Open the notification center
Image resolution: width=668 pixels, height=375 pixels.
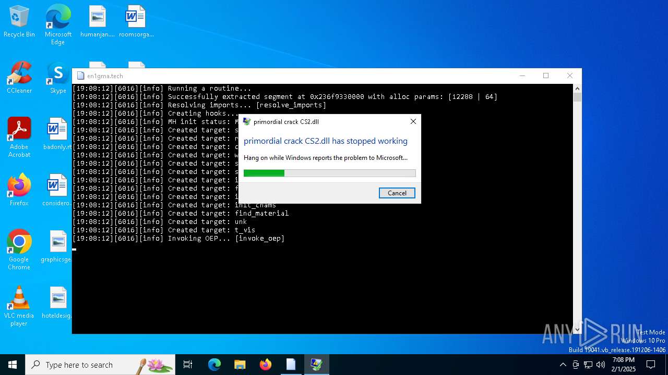point(651,365)
